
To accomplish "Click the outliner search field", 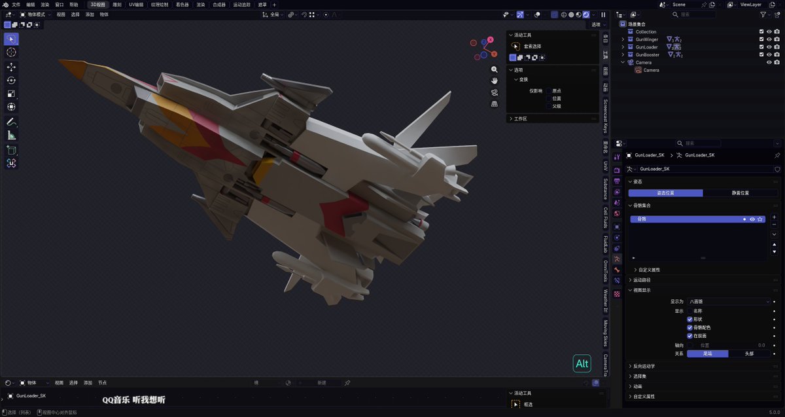I will click(693, 14).
